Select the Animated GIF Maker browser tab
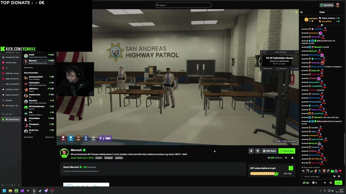The height and width of the screenshot is (194, 346). click(x=11, y=57)
